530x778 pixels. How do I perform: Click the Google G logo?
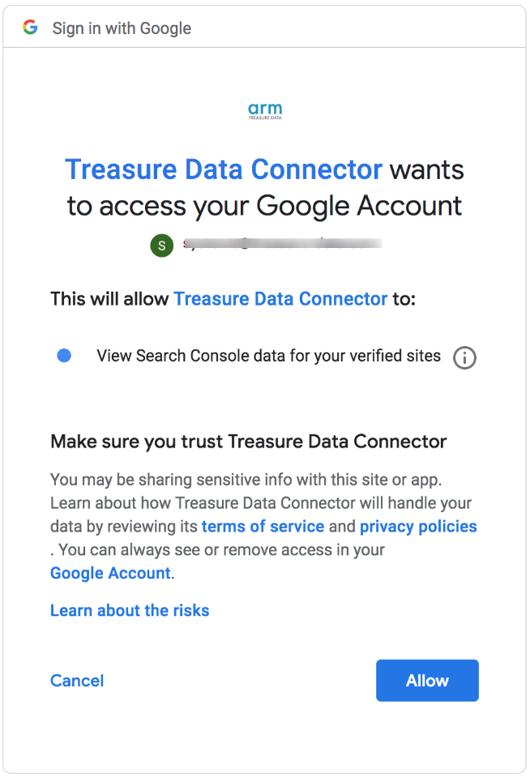30,28
